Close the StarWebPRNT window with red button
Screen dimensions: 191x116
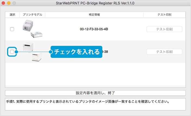(x=3, y=3)
